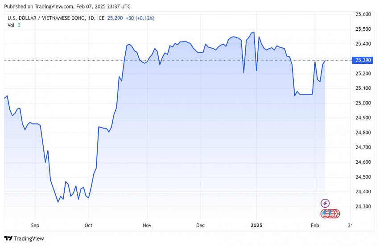Click the Published on TradingView.com text

(67, 6)
